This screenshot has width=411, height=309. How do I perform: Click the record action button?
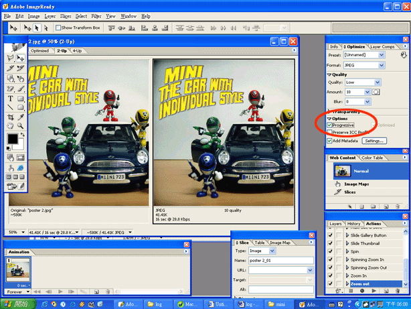[362, 291]
